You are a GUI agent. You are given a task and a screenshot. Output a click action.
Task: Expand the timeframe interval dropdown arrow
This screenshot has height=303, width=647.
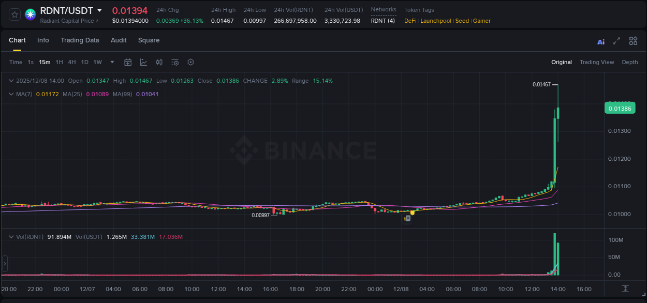[112, 62]
